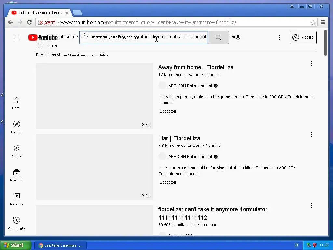
Task: Click the browser forward arrow
Action: tap(20, 22)
